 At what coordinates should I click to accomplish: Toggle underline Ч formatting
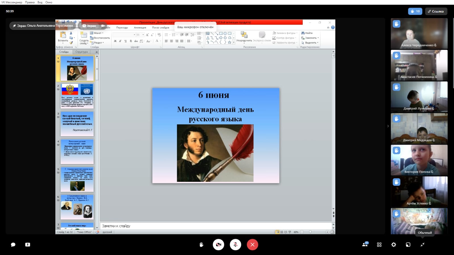pyautogui.click(x=125, y=41)
